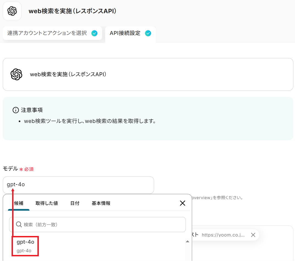Click the モデル field label

point(10,169)
